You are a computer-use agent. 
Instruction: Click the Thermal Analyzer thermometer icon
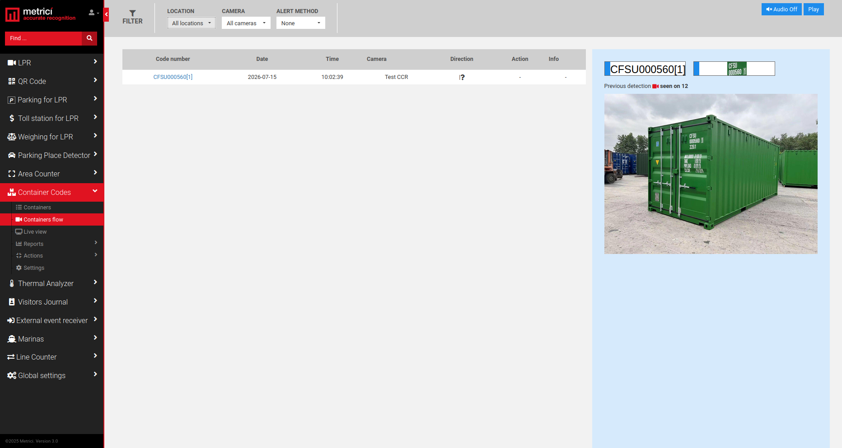tap(12, 283)
